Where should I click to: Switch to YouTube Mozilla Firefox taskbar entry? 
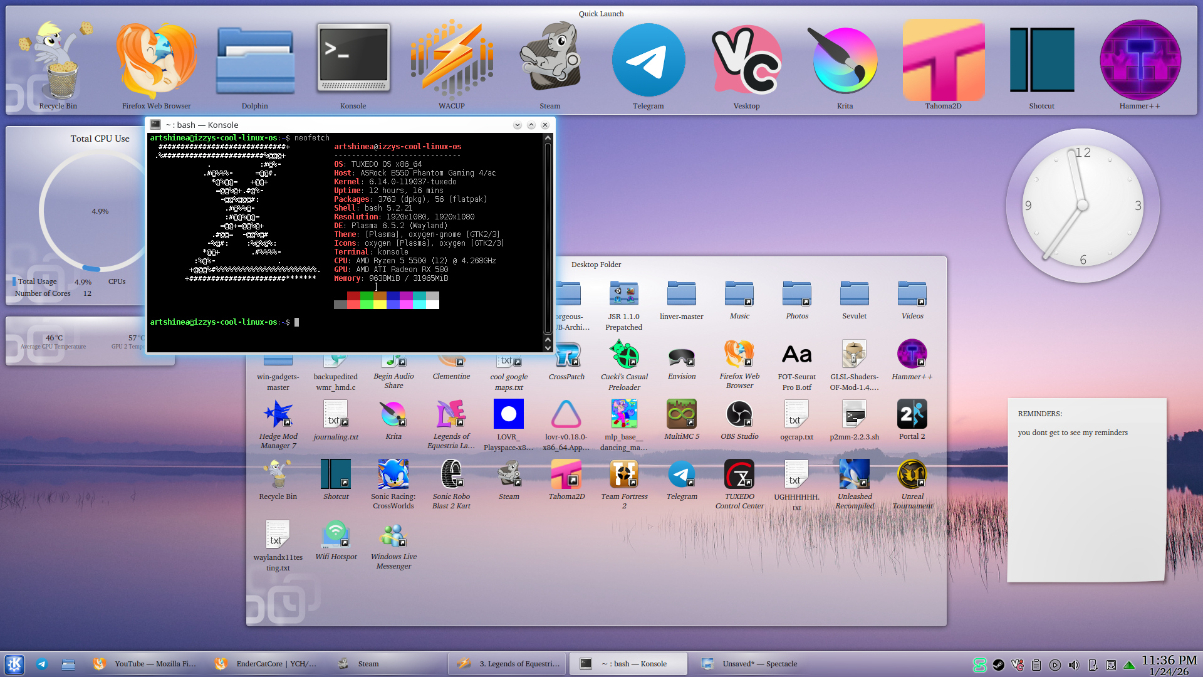point(144,664)
